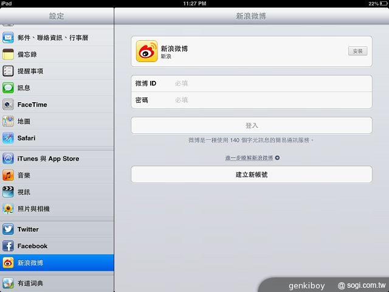Tap the 22% battery percentage
389x292 pixels.
click(x=373, y=4)
